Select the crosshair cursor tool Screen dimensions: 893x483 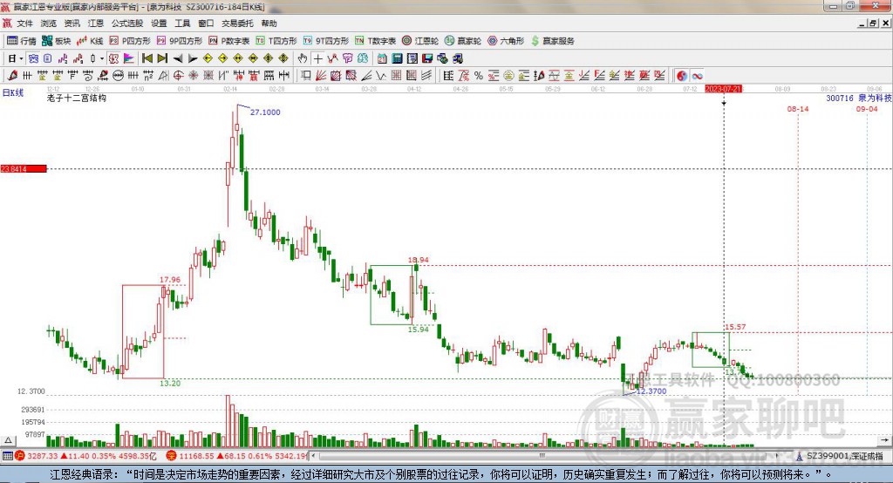(x=317, y=58)
